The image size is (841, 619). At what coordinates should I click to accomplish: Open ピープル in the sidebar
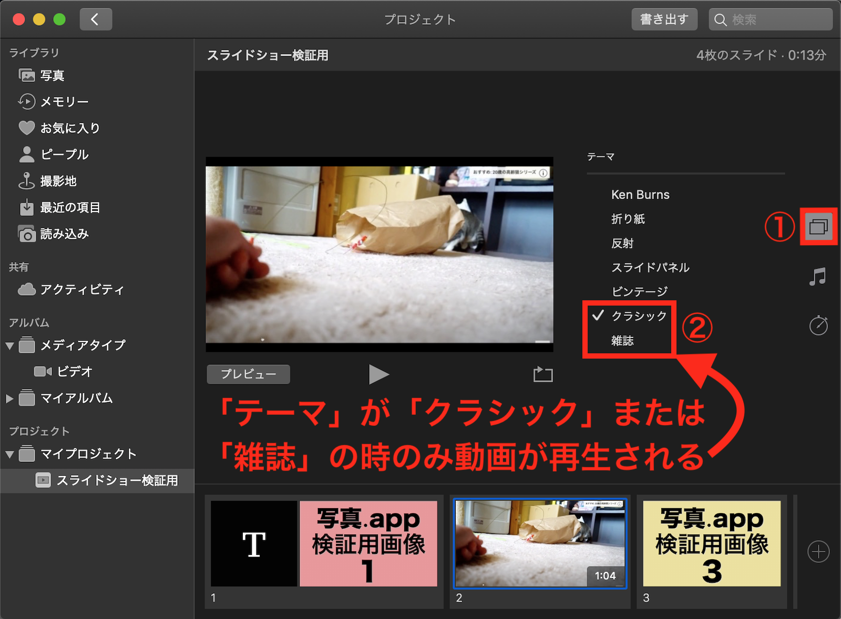coord(53,154)
